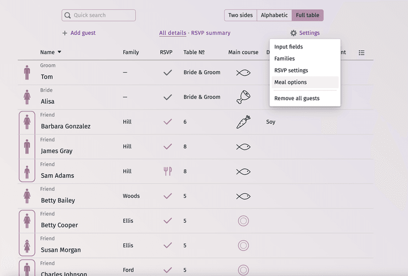This screenshot has width=408, height=276.
Task: Toggle the RSVP checkmark for James Gray
Action: (168, 146)
